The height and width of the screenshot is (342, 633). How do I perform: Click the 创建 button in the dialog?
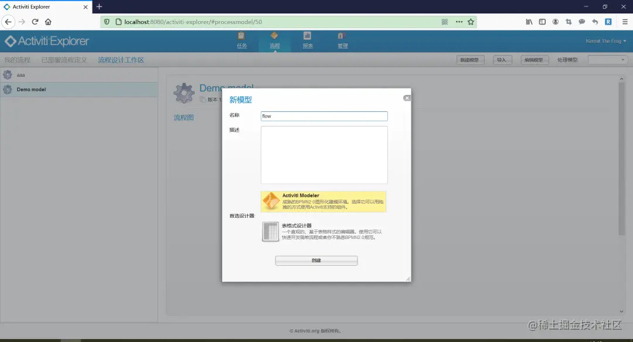point(316,261)
